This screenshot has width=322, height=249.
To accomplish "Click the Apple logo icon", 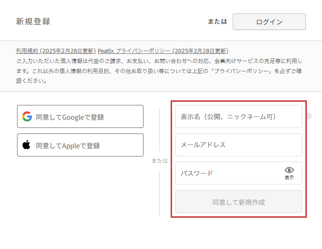I will click(27, 145).
